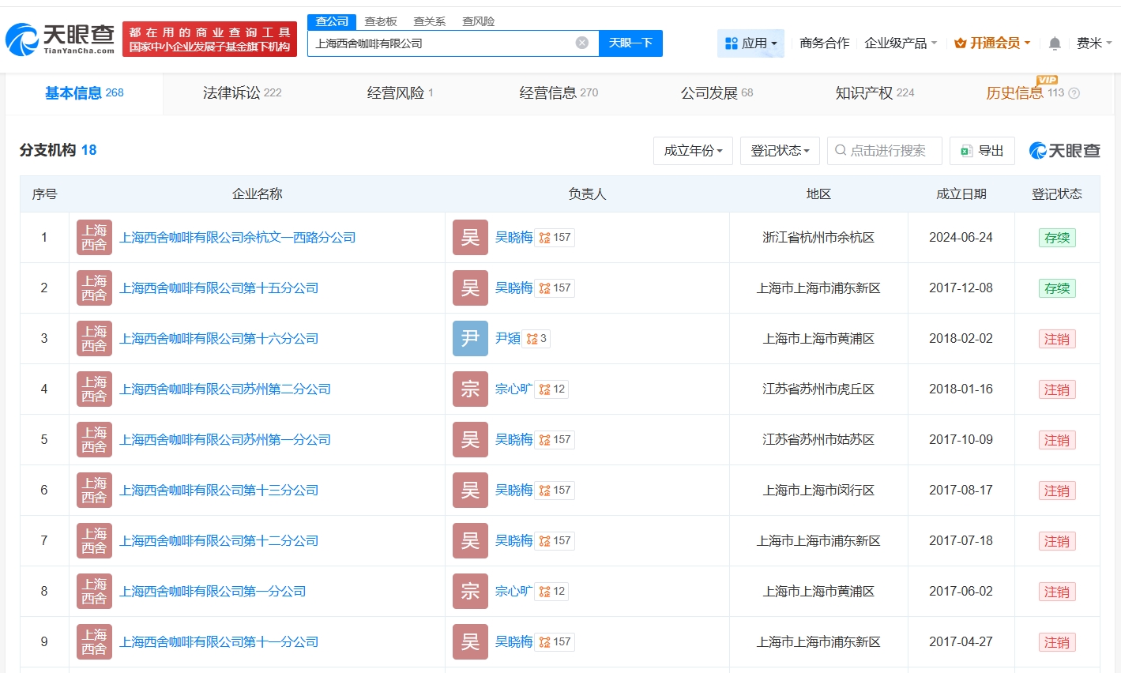Switch to 基本信息 tab

85,93
